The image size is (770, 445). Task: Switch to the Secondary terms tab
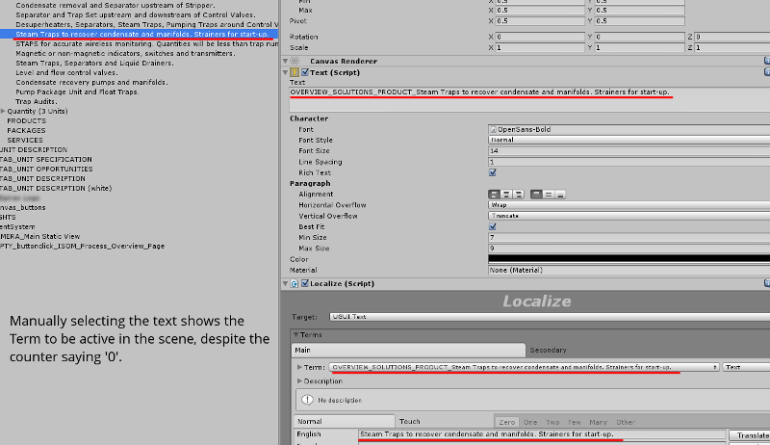click(x=548, y=350)
